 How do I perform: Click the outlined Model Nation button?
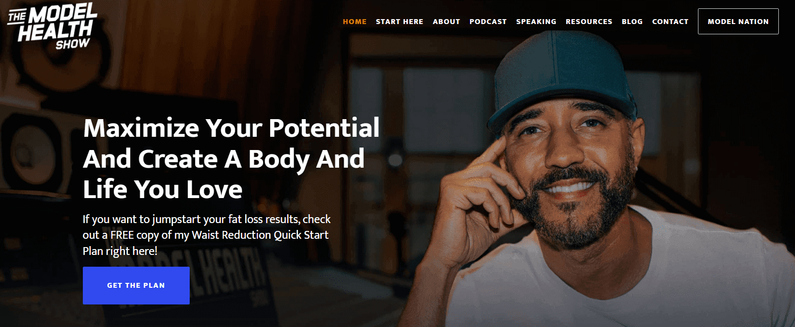[738, 22]
